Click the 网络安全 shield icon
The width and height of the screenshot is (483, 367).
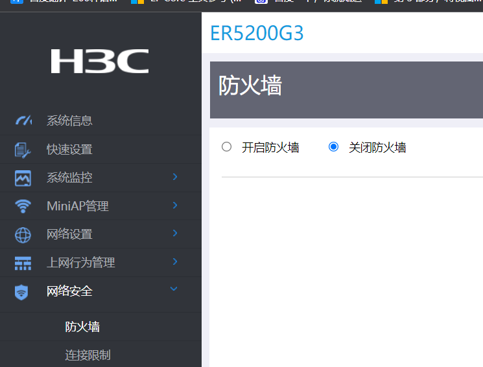point(21,292)
